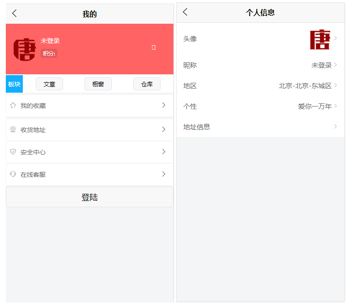This screenshot has height=303, width=350.
Task: Tap the 唐 avatar in the red profile banner
Action: coord(25,49)
